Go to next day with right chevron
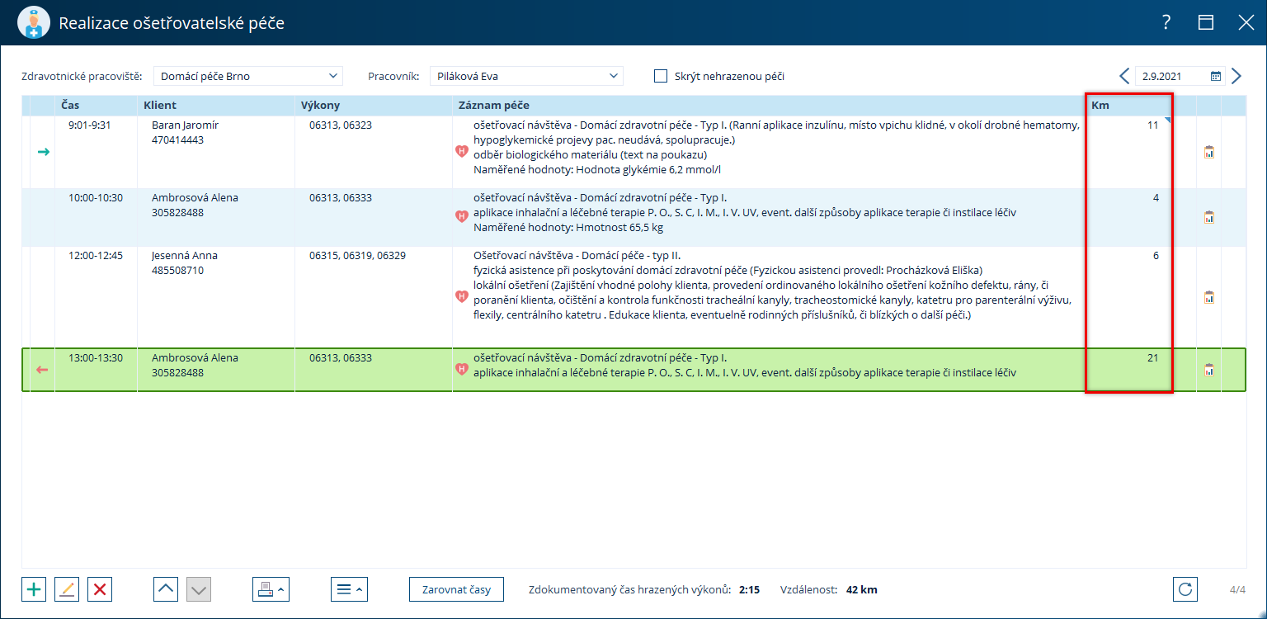The image size is (1267, 619). 1236,76
